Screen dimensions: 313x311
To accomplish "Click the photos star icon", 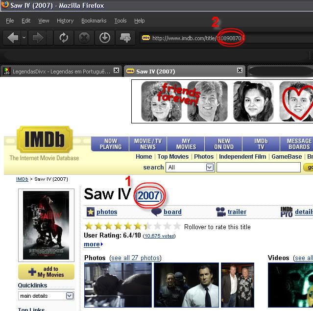I will [91, 212].
